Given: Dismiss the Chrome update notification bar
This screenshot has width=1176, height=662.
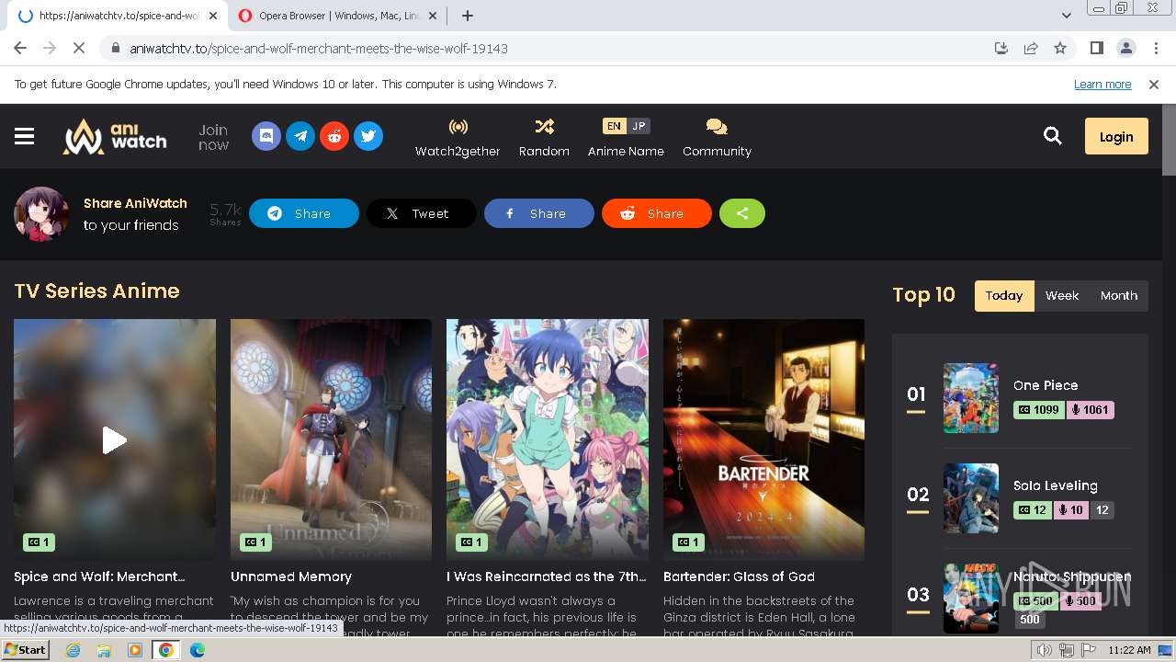Looking at the screenshot, I should (1154, 84).
